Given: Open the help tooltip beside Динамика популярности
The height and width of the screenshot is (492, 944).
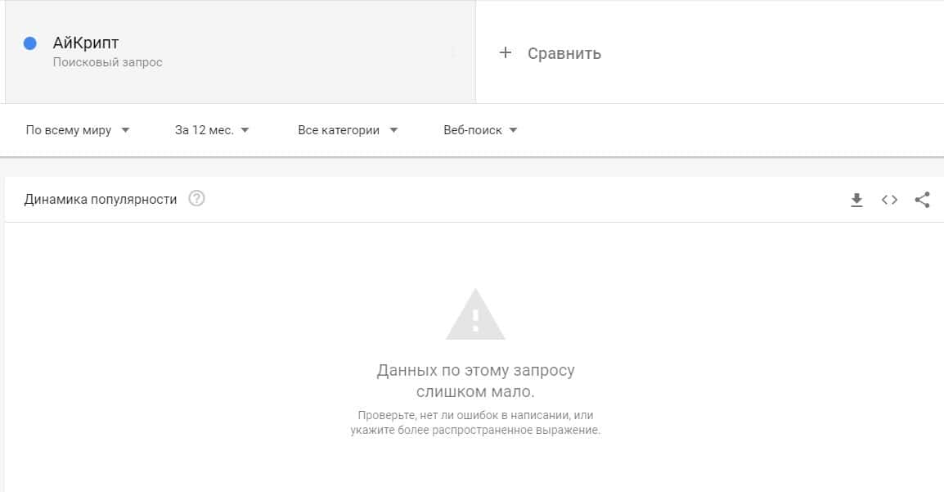Looking at the screenshot, I should pos(196,198).
